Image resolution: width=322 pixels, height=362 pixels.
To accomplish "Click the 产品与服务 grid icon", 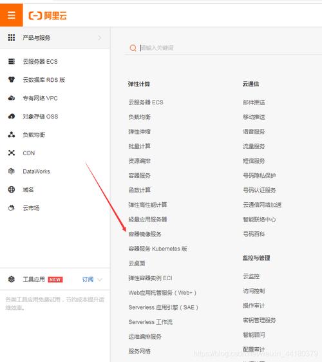I will [12, 37].
